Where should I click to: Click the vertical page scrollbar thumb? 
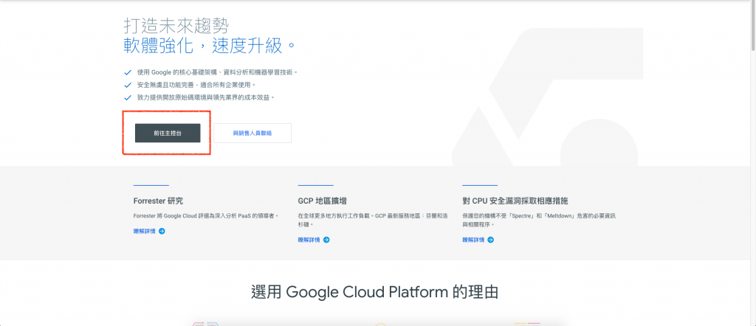click(x=752, y=26)
